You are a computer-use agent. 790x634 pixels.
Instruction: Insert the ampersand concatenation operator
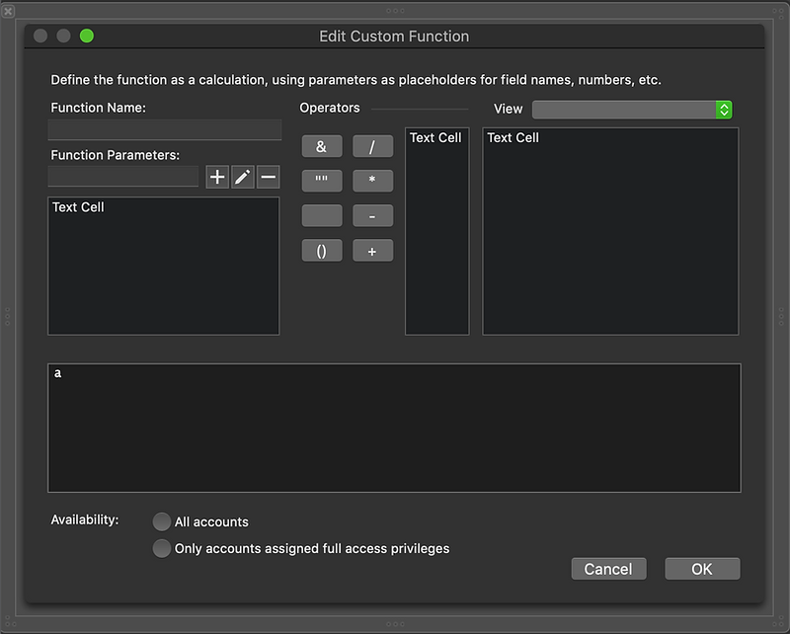pos(322,146)
